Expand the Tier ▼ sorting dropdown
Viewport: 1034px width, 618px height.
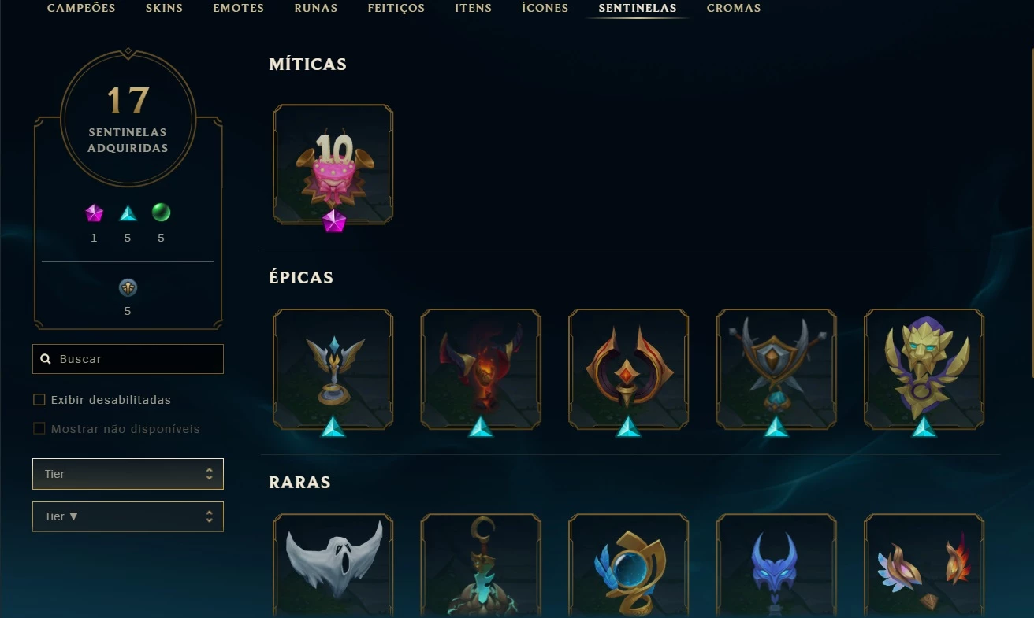[128, 516]
